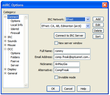Screen dimensions: 110x95
Task: Select Options under DCC
Action: click(x=15, y=53)
